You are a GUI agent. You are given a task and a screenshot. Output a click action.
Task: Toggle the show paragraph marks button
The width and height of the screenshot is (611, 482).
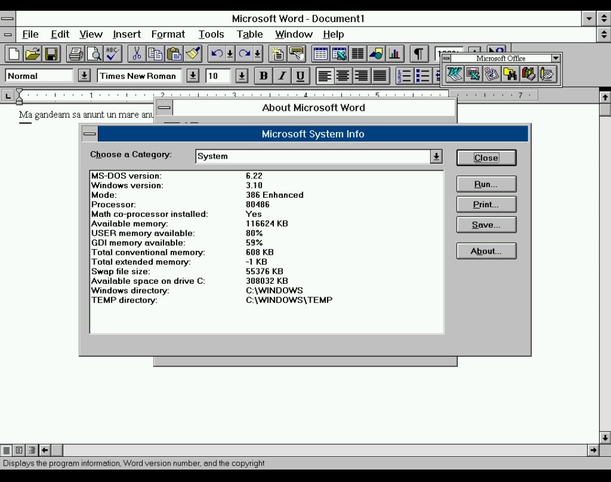pos(418,54)
